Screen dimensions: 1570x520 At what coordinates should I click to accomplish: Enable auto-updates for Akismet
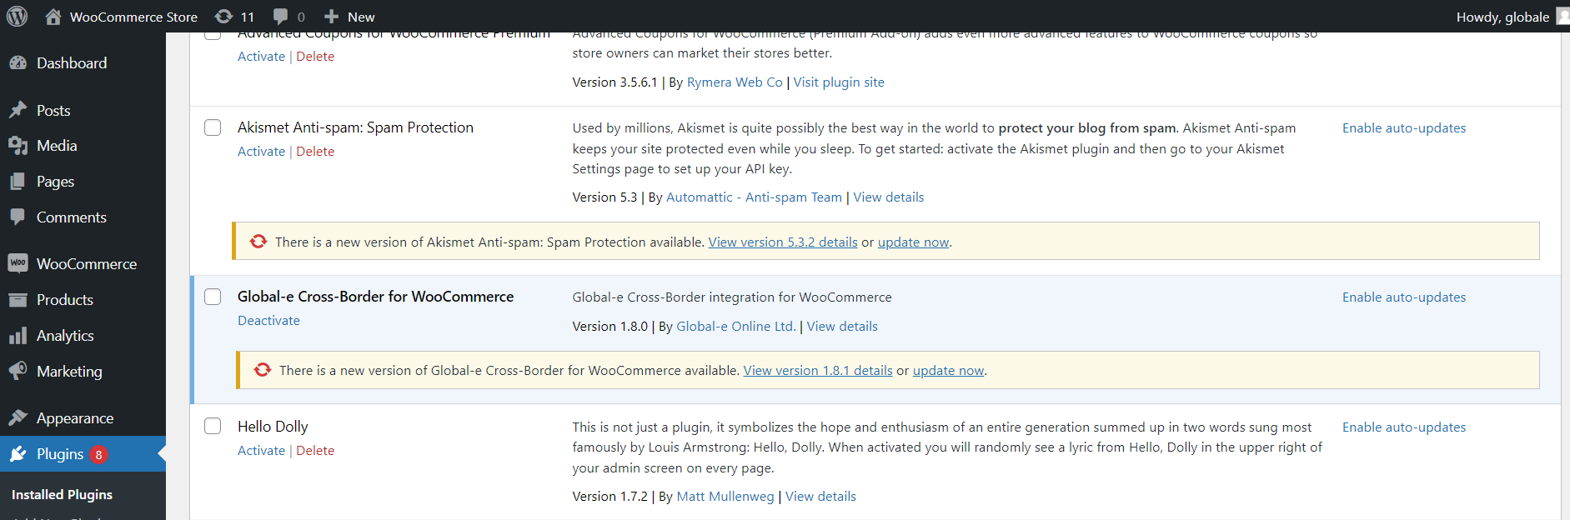(x=1404, y=127)
